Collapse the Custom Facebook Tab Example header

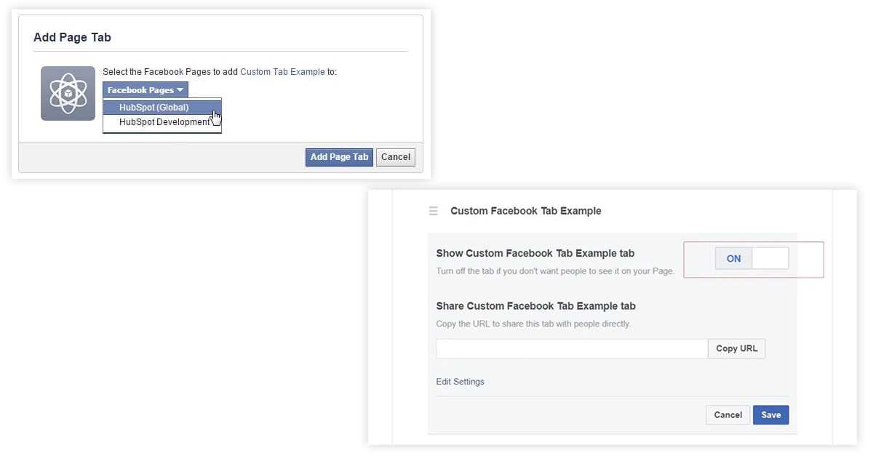tap(526, 211)
